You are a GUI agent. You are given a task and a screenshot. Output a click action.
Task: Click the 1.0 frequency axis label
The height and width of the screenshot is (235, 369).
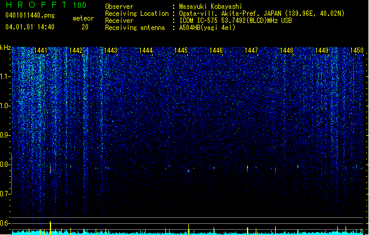coord(5,106)
